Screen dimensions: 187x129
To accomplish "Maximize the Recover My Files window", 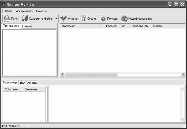I will pos(177,5).
